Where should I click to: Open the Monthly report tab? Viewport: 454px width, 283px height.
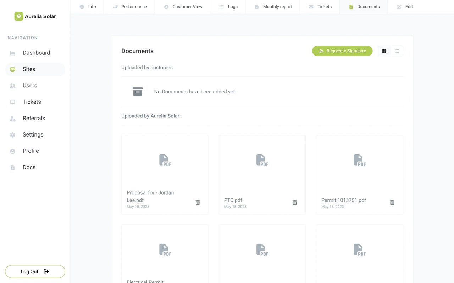tap(273, 7)
